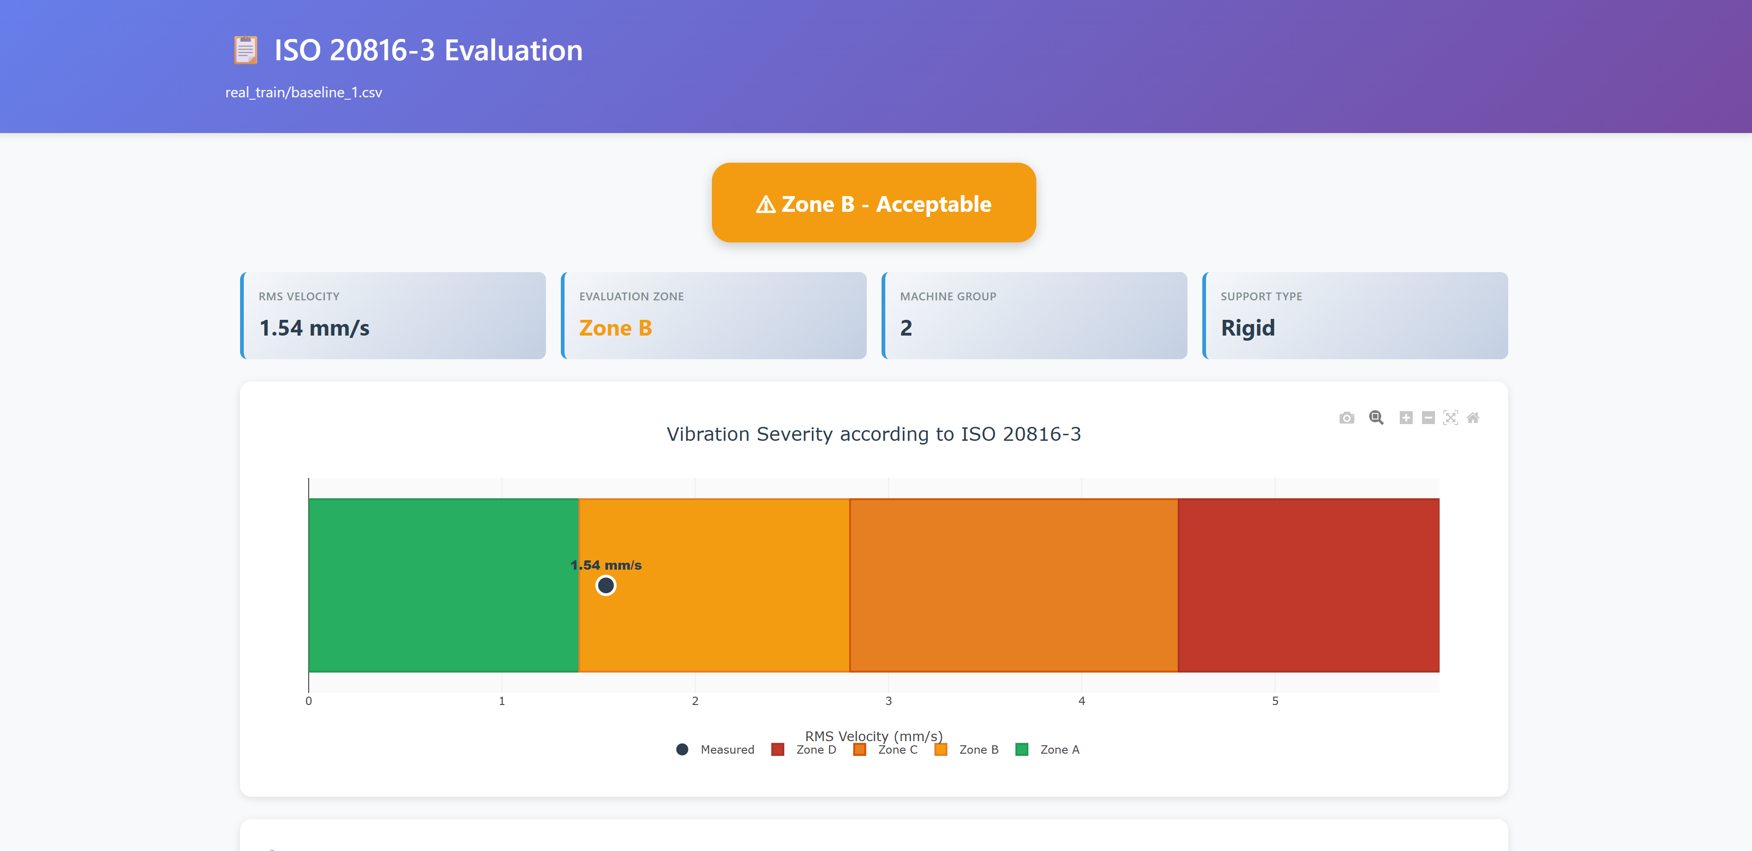Open the real_train/baseline_1.csv file link
Viewport: 1752px width, 851px height.
[303, 92]
